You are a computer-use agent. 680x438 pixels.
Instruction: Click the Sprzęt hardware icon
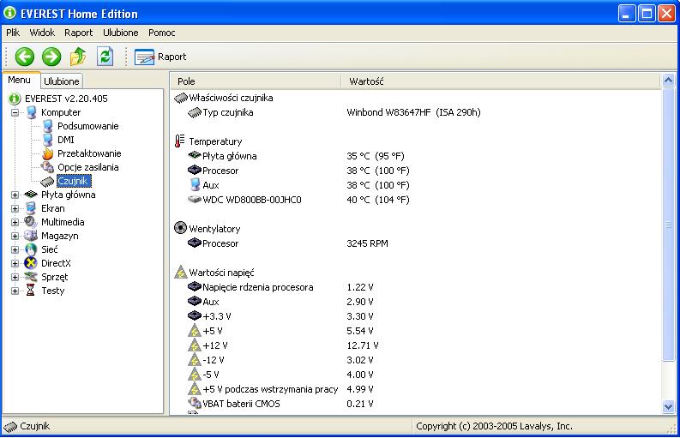31,277
